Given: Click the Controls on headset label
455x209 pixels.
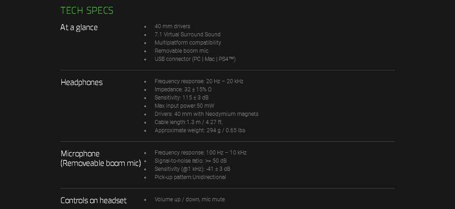Looking at the screenshot, I should 94,200.
